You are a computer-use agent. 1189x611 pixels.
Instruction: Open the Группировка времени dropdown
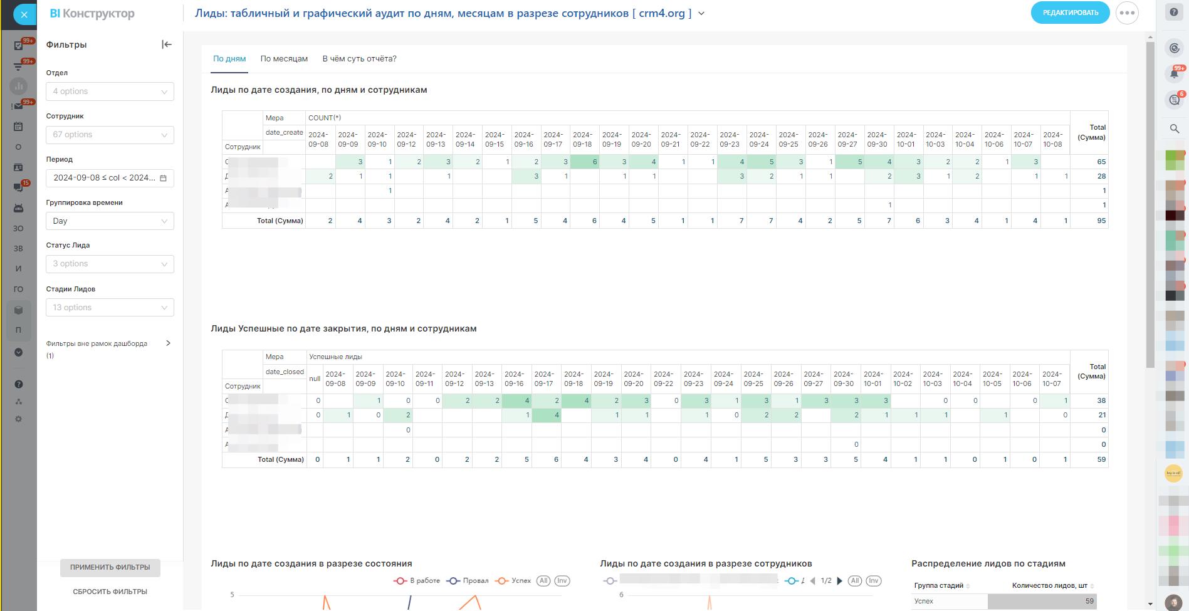(110, 221)
